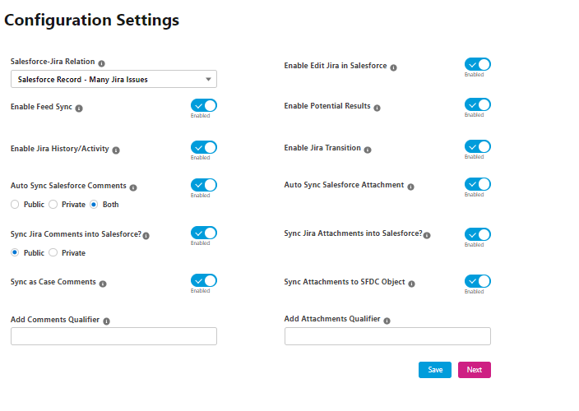Select the Both radio option
The image size is (579, 411).
[94, 205]
